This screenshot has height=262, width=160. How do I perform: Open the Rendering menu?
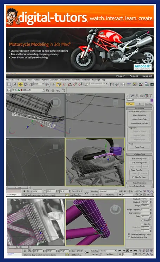[76, 80]
